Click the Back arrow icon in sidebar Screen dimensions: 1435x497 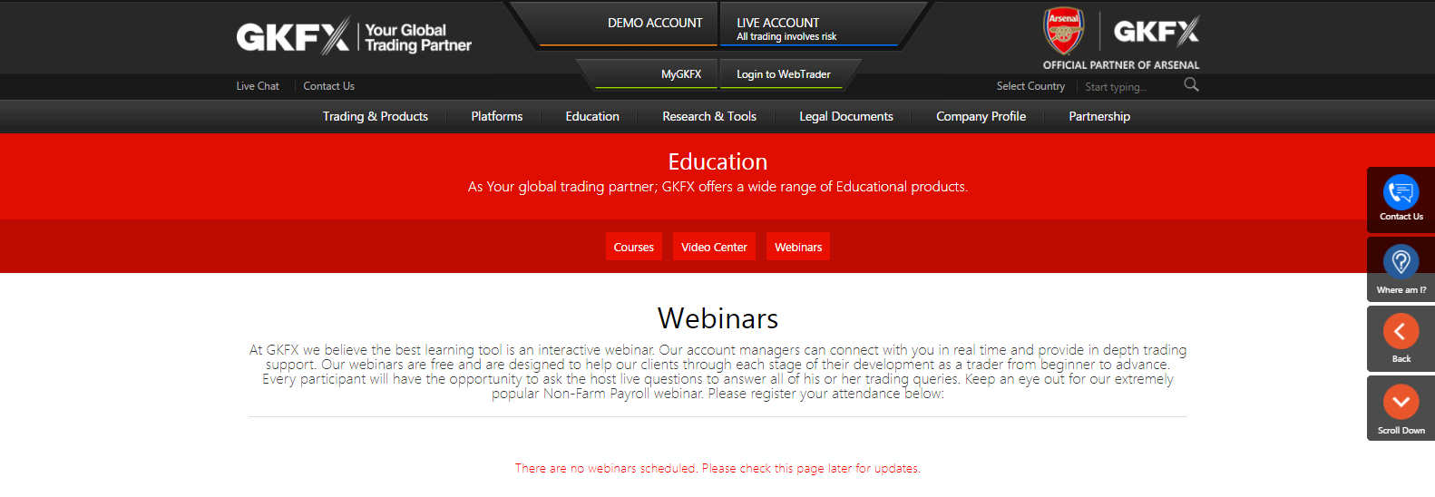1401,331
